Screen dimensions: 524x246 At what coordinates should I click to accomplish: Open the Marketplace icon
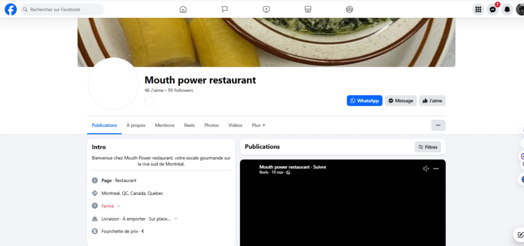[x=308, y=9]
